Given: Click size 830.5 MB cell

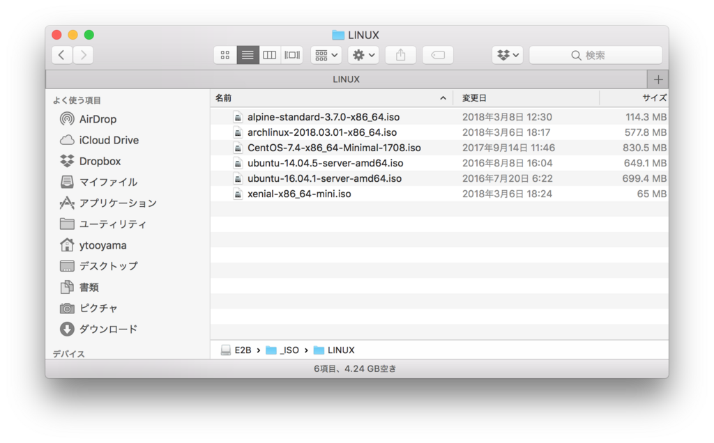Looking at the screenshot, I should point(644,148).
